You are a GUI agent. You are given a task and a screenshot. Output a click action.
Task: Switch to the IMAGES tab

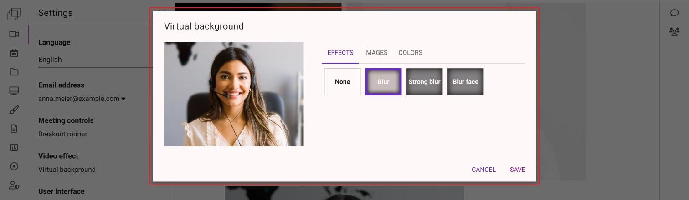(x=376, y=53)
